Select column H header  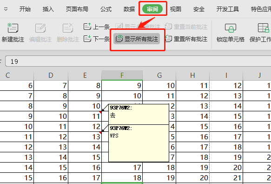[192, 75]
